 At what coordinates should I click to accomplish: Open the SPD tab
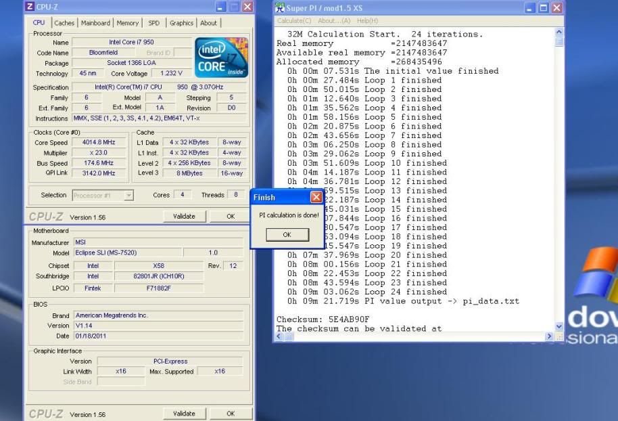153,23
